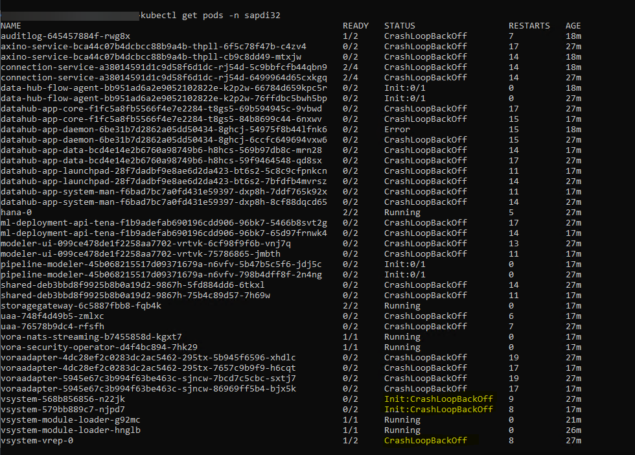The image size is (635, 455).
Task: Click pod name ending in 6f5c78f47b-c4zv4
Action: (x=154, y=47)
